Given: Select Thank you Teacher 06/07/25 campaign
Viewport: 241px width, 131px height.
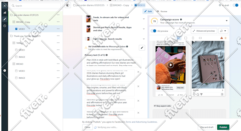Looking at the screenshot, I should 27,36.
